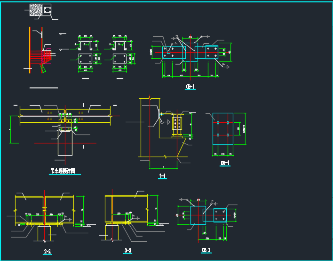Select the 3-3 section title label
333x261 pixels.
click(127, 251)
